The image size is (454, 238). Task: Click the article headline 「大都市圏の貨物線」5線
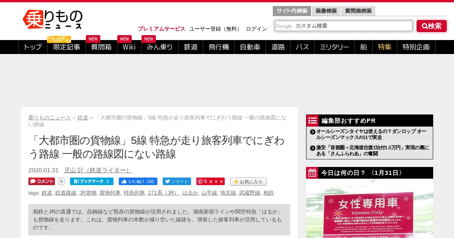coord(157,147)
